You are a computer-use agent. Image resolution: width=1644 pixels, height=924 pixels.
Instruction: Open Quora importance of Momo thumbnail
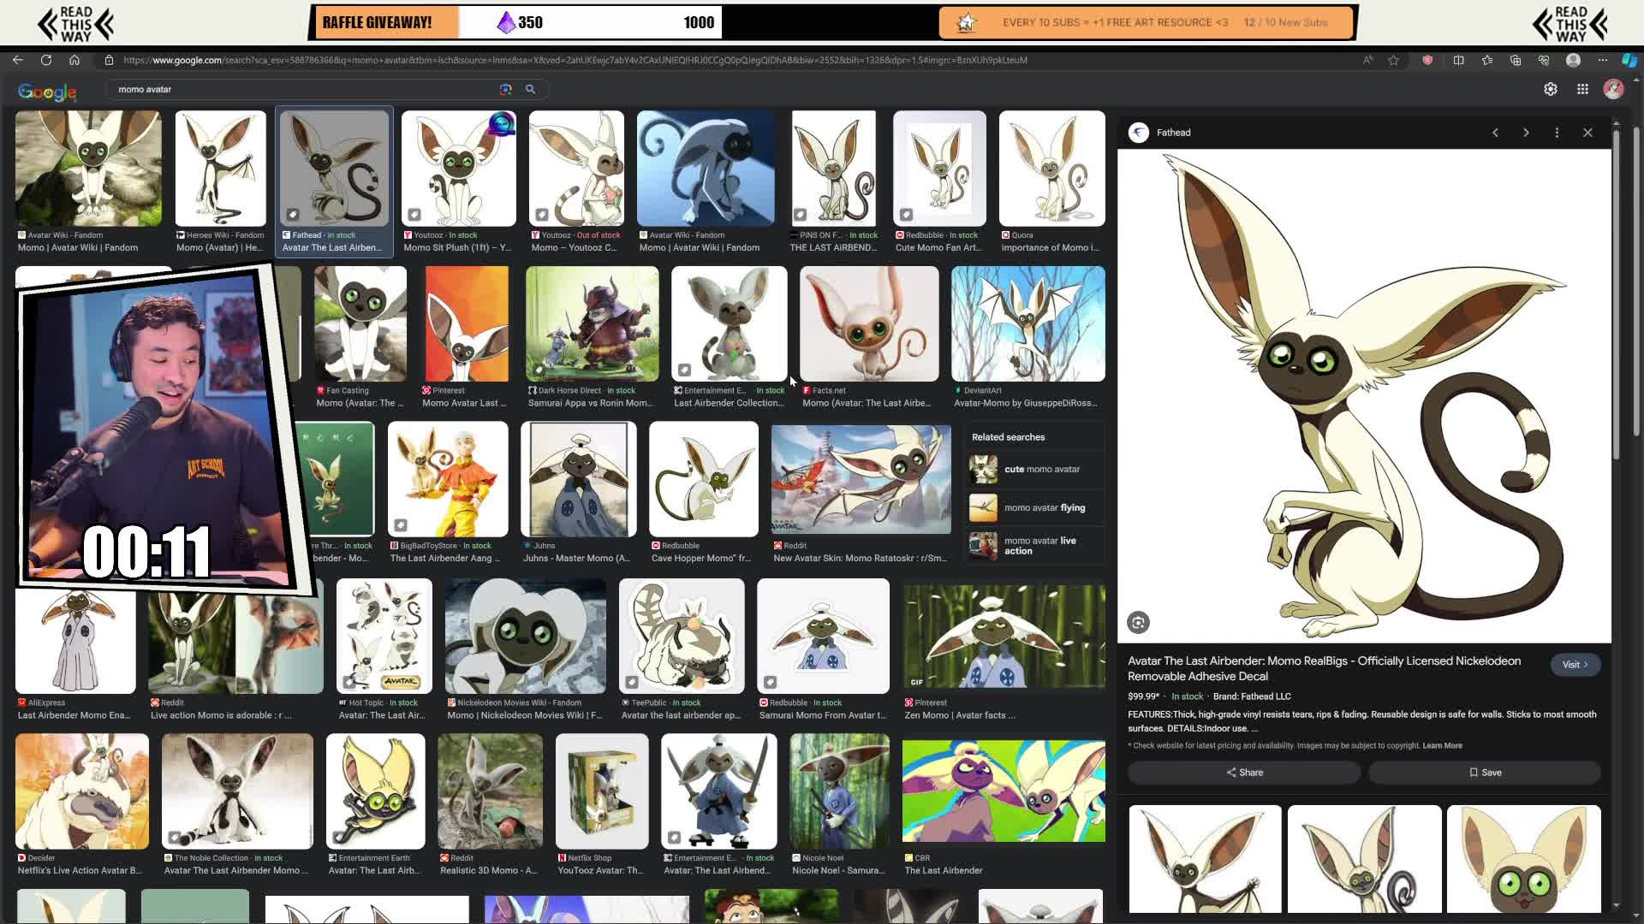tap(1051, 169)
